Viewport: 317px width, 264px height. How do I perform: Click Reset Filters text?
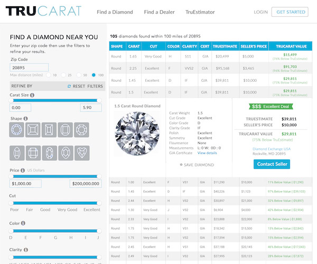[88, 86]
